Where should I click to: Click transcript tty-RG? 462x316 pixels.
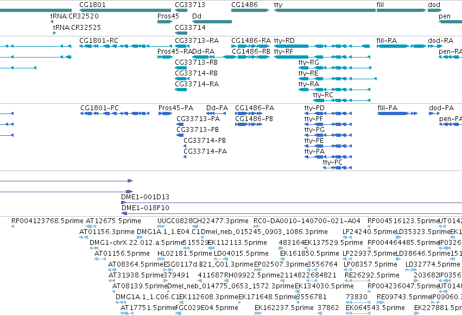[335, 68]
